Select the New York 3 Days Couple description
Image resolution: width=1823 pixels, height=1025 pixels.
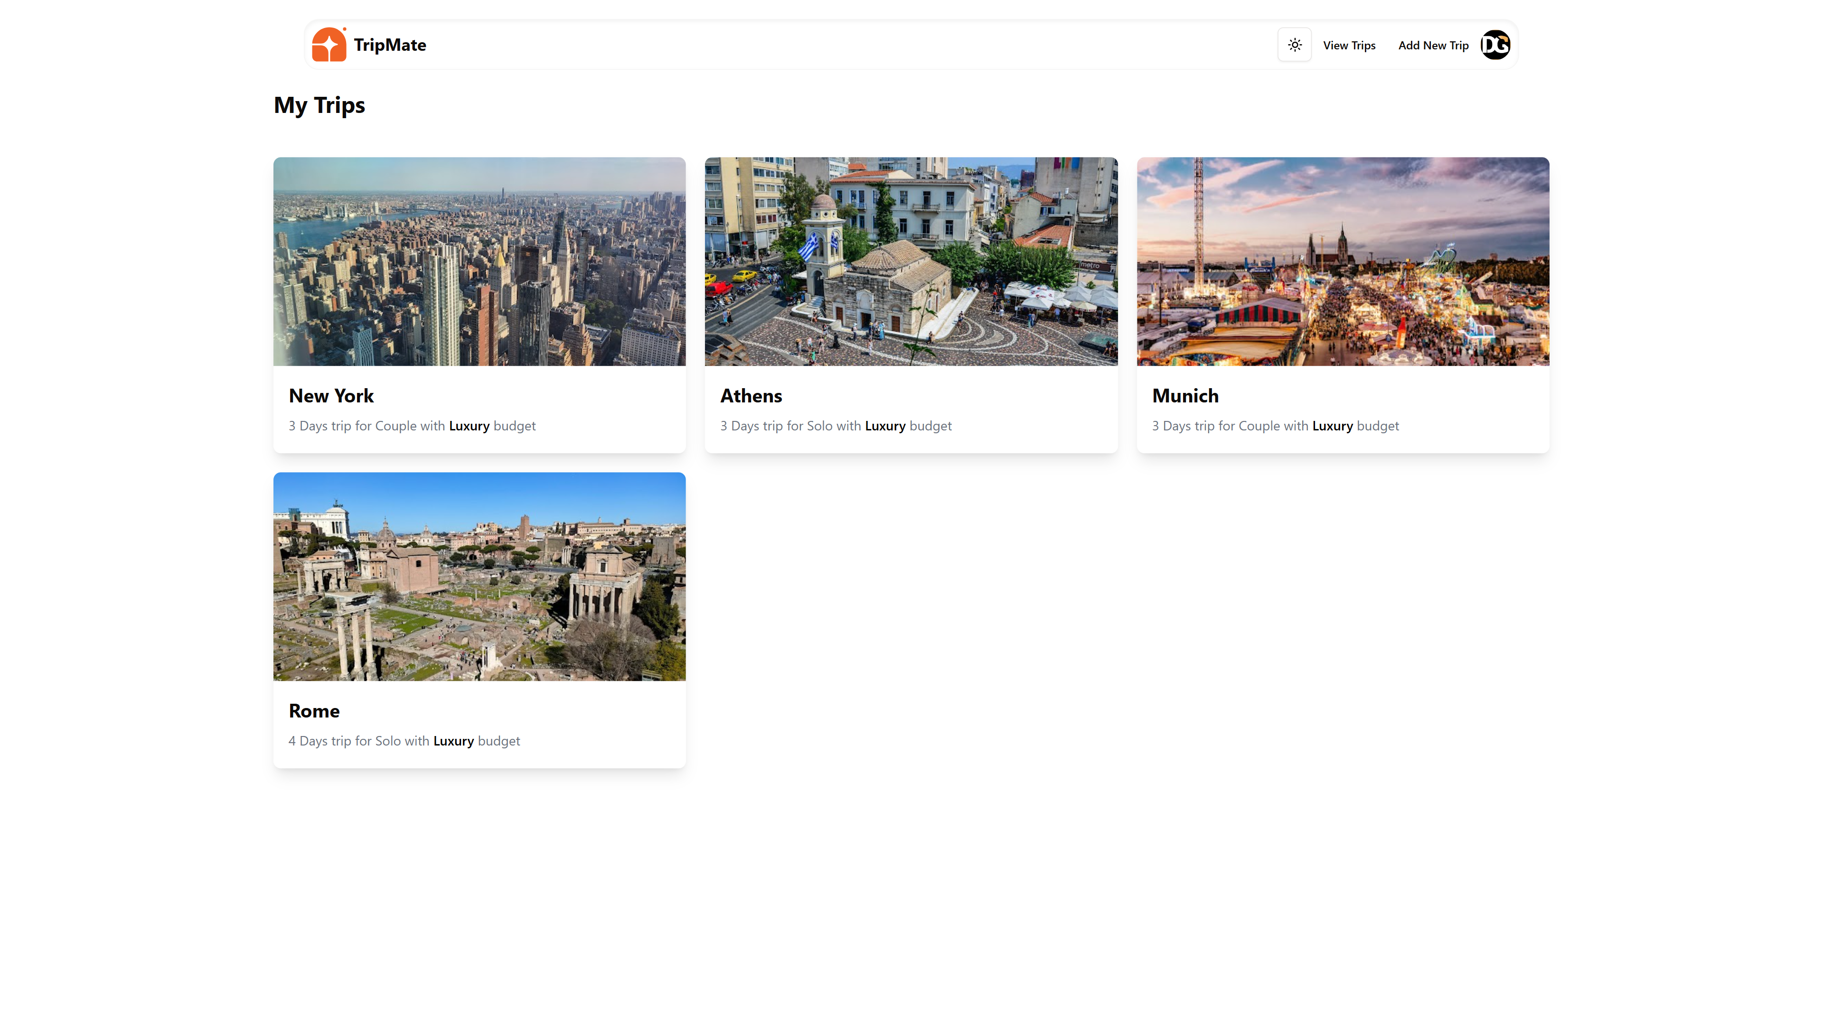click(412, 426)
